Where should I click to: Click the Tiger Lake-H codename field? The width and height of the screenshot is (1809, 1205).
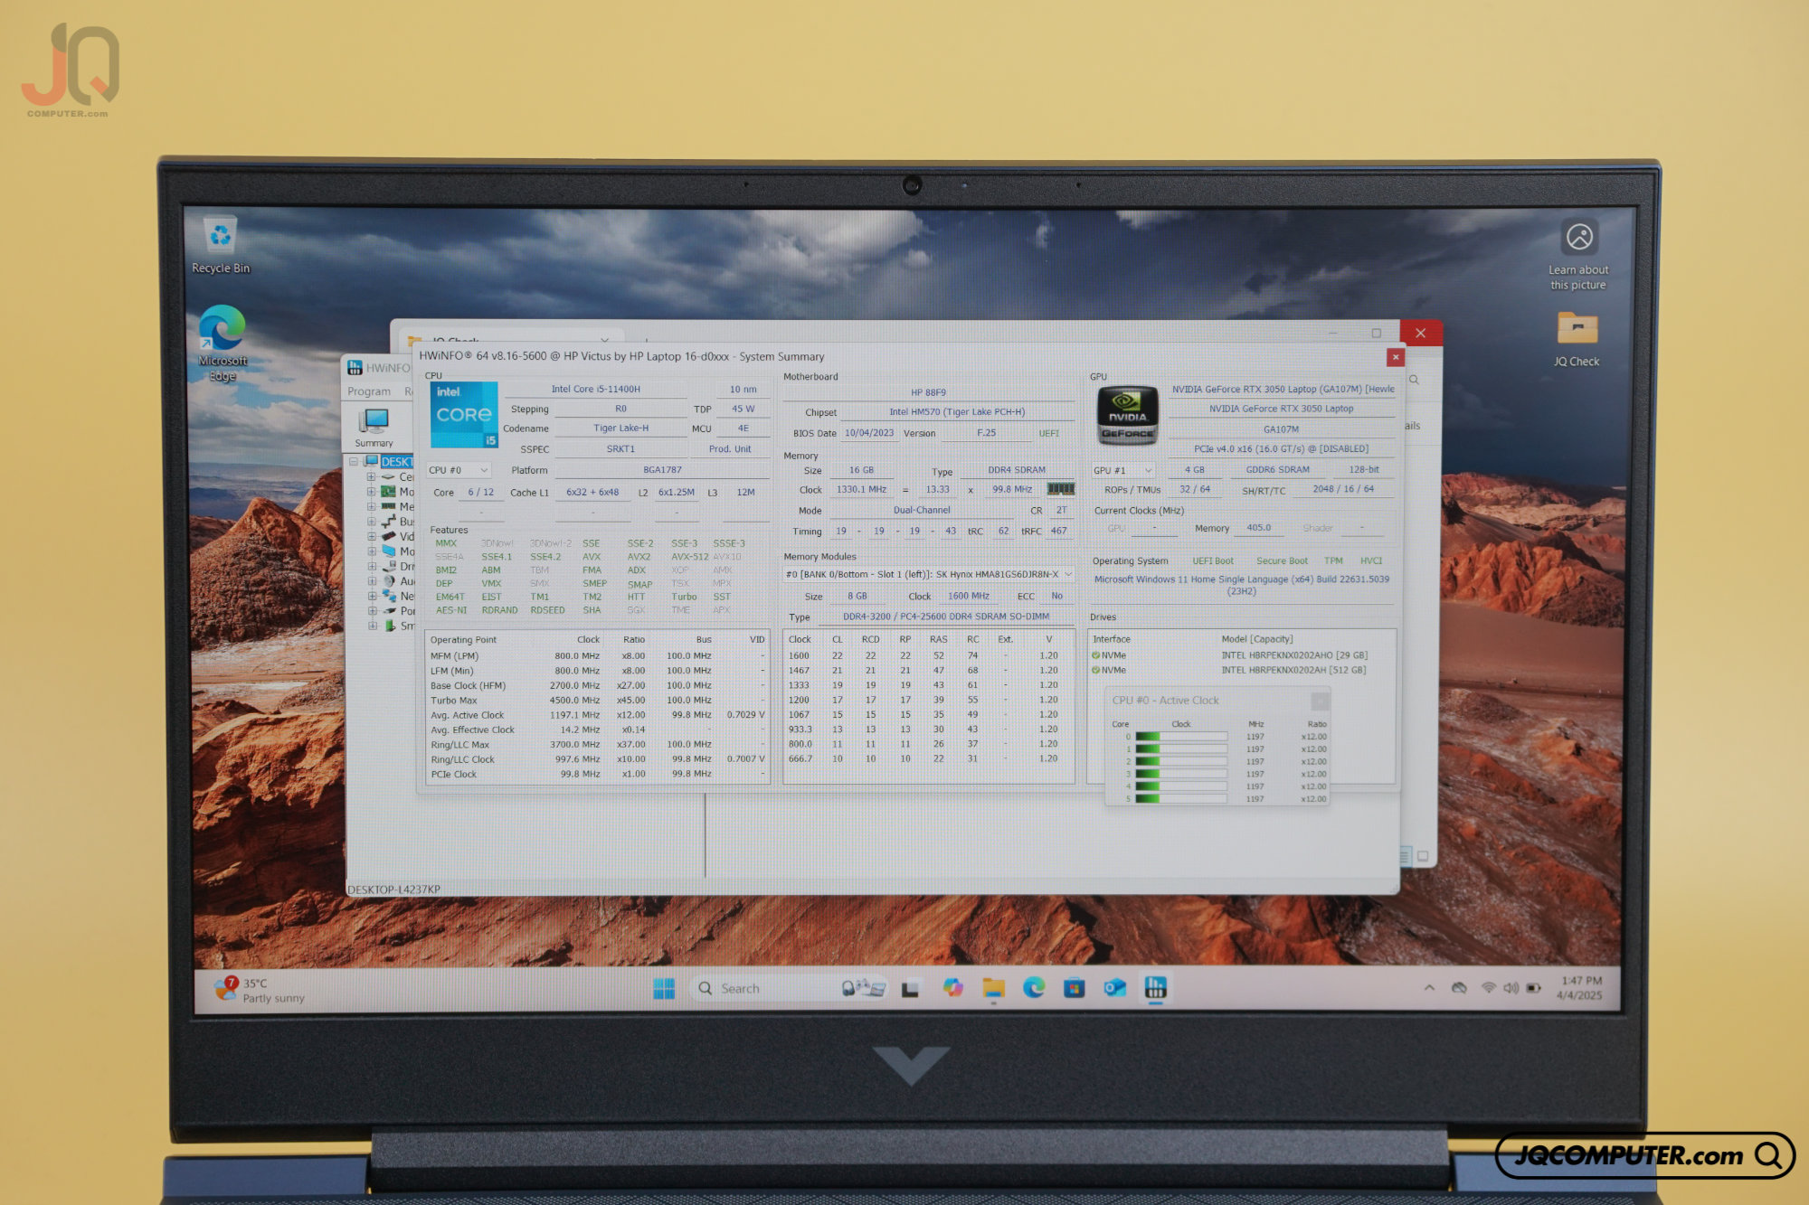tap(620, 428)
